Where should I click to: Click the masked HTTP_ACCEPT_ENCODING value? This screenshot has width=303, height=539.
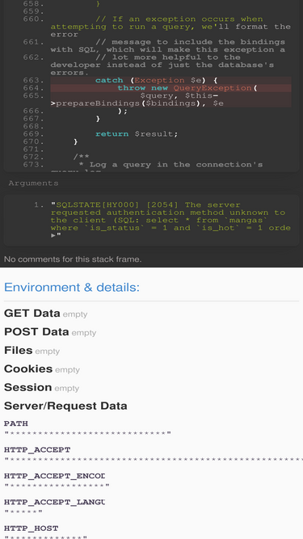57,486
